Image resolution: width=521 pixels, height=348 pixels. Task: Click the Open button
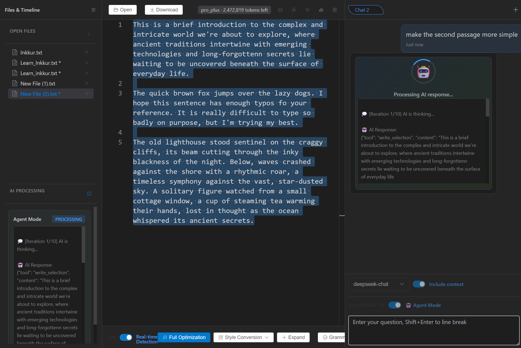(x=123, y=10)
